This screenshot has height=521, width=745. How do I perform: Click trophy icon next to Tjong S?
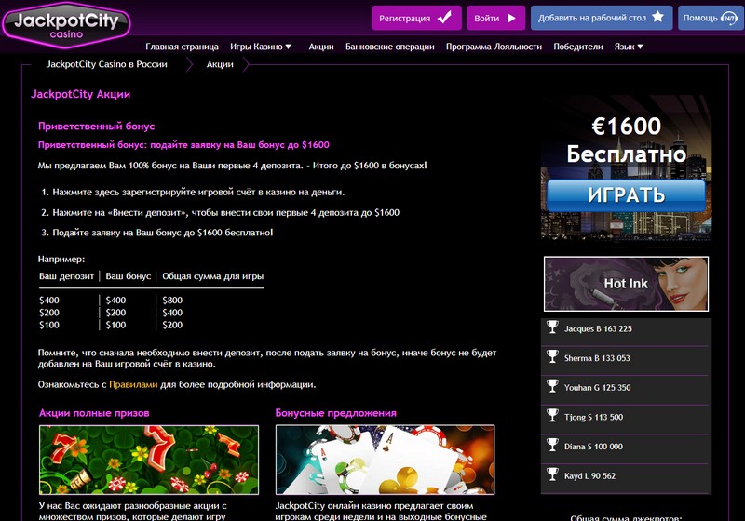click(552, 415)
